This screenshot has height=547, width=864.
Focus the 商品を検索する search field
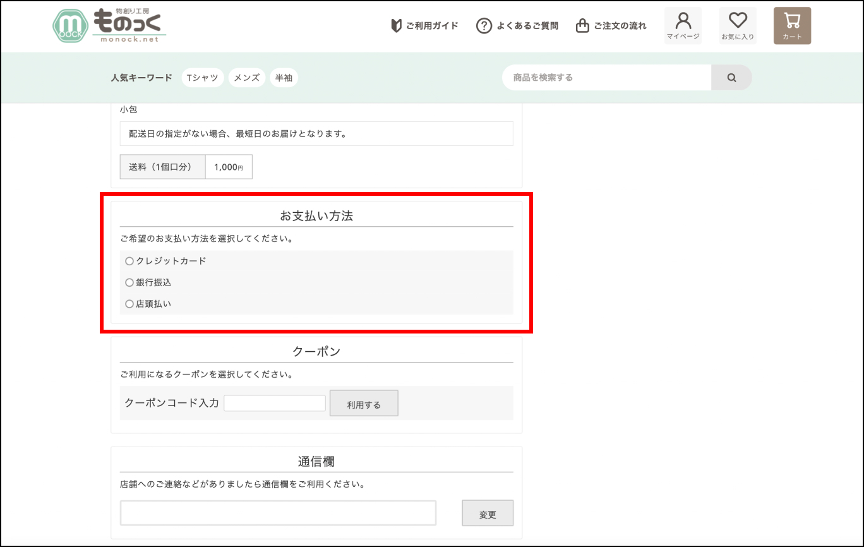(606, 78)
